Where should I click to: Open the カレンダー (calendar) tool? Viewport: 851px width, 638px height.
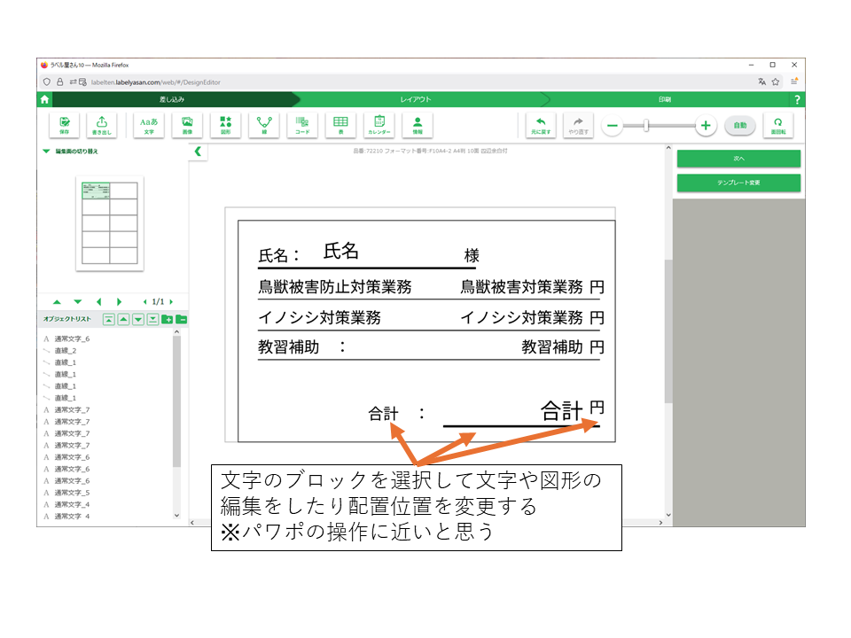click(x=379, y=125)
